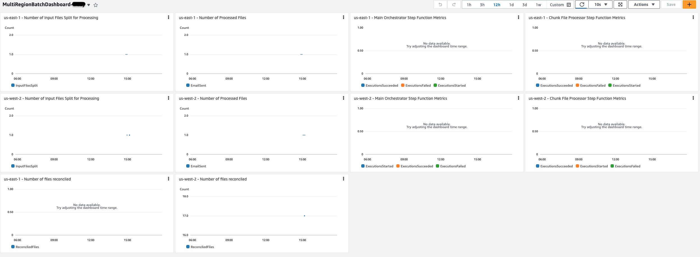700x257 pixels.
Task: Open menu for us-east-1 Processed Files widget
Action: click(x=344, y=17)
